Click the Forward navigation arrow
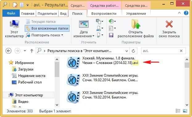This screenshot has width=192, height=117. coord(17,51)
